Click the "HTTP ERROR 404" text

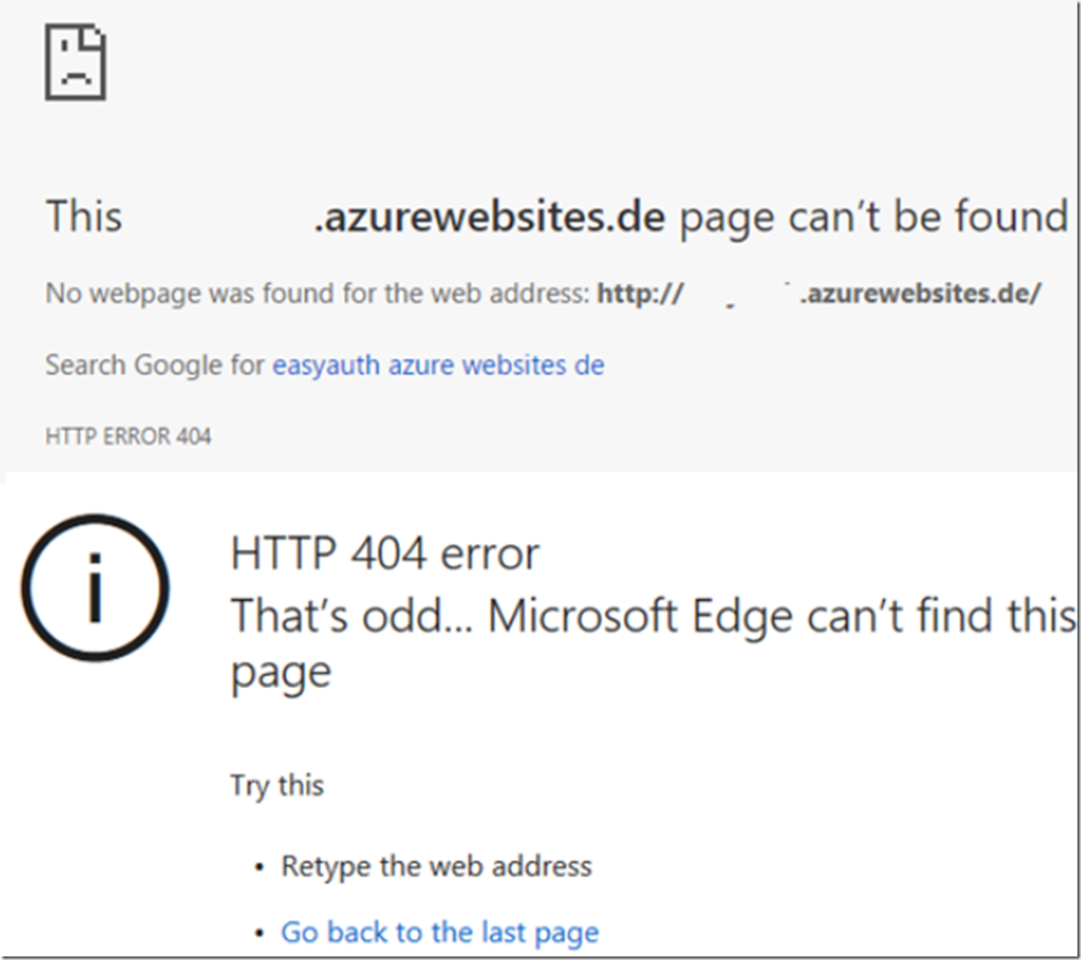(128, 436)
